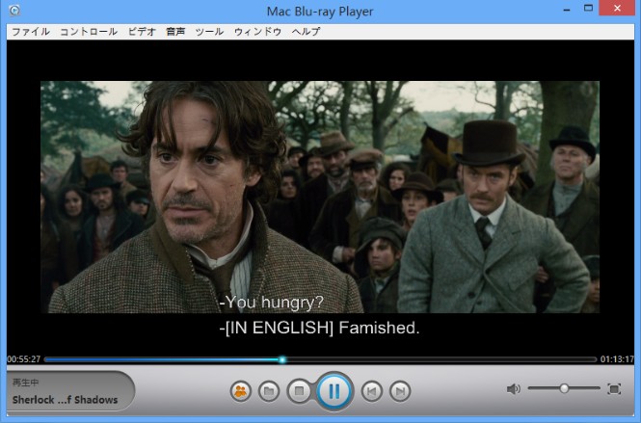Click the orange share icon
The image size is (641, 423).
[240, 391]
